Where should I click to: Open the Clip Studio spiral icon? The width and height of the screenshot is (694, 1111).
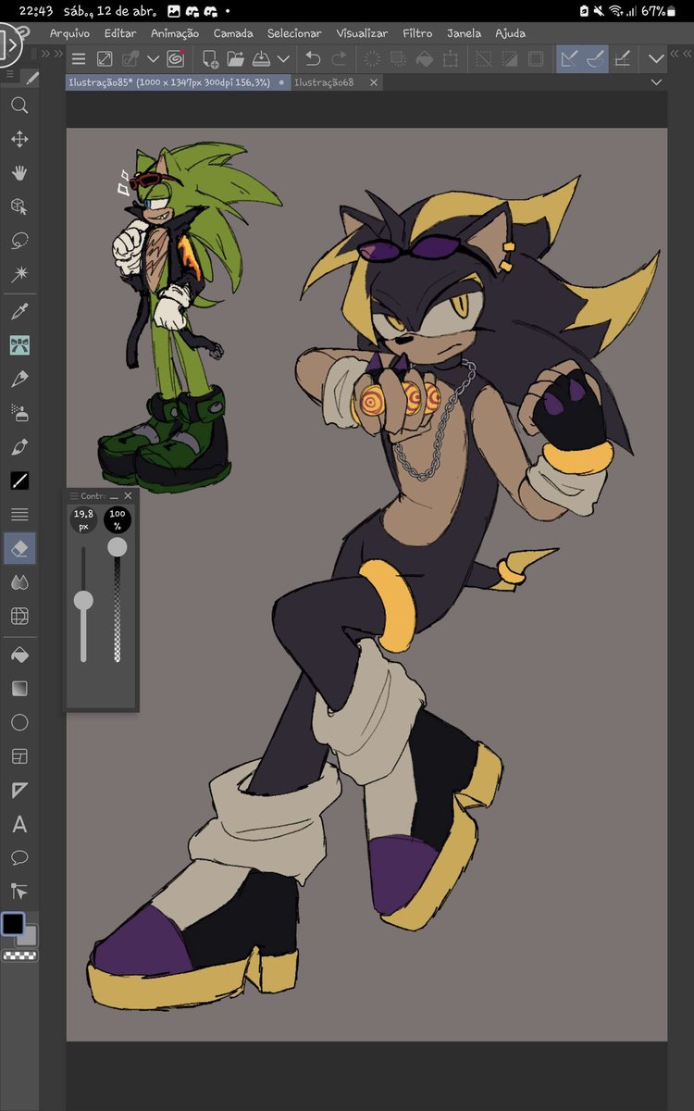(x=175, y=59)
